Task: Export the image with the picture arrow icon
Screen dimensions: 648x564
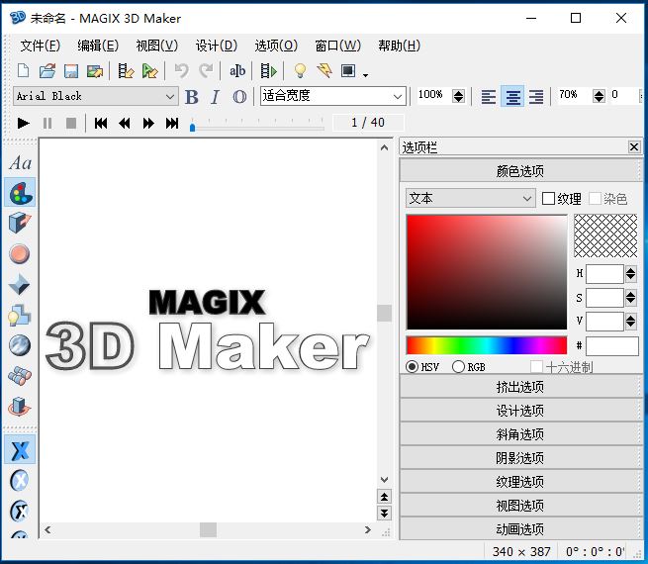Action: pyautogui.click(x=95, y=71)
